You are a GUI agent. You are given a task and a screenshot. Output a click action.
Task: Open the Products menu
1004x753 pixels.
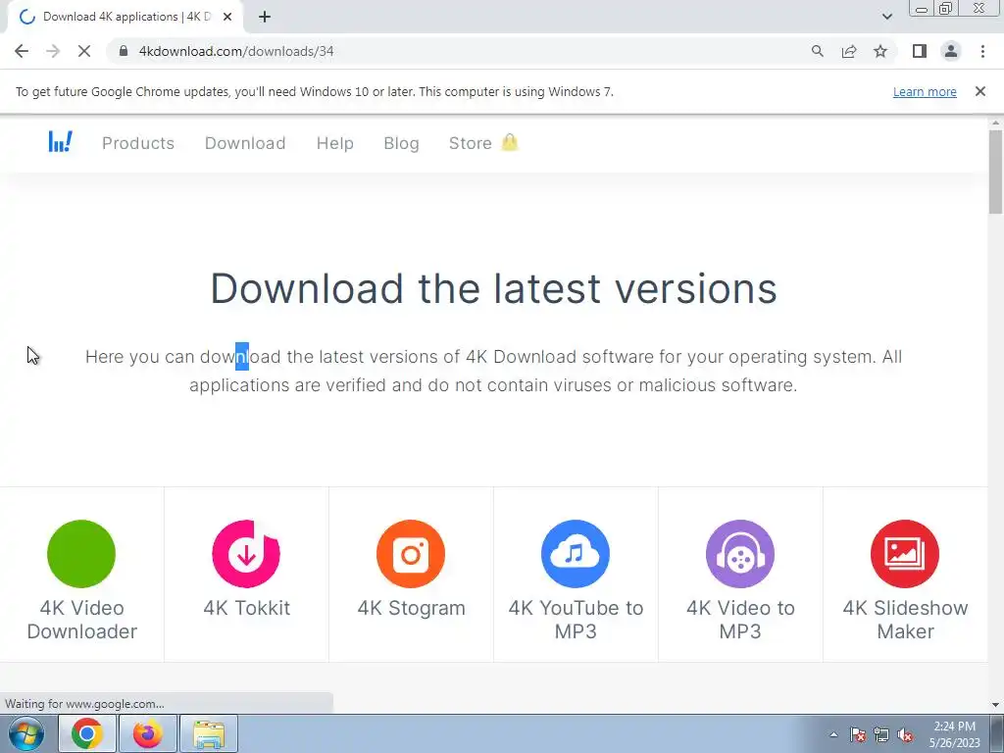138,143
